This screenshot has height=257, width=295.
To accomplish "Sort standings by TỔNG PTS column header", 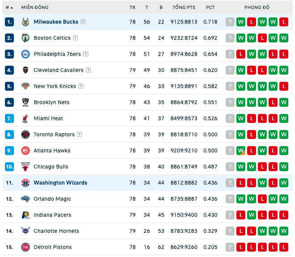I will 184,8.
